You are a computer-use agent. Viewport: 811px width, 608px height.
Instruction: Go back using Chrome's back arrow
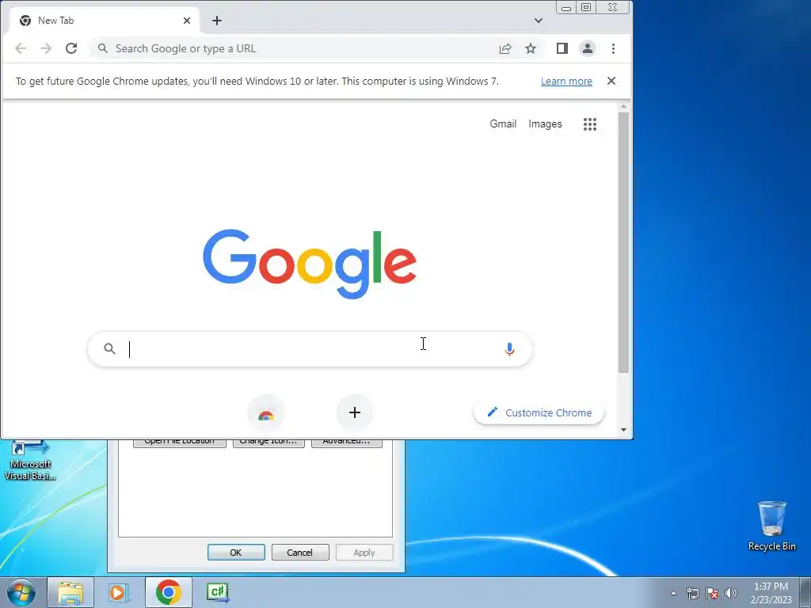pyautogui.click(x=21, y=48)
